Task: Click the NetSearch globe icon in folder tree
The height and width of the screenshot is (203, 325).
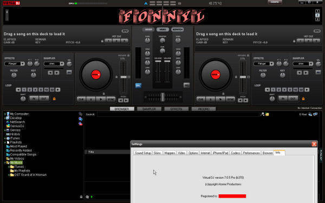Action: [8, 122]
